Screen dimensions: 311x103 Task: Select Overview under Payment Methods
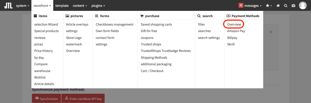click(x=234, y=24)
